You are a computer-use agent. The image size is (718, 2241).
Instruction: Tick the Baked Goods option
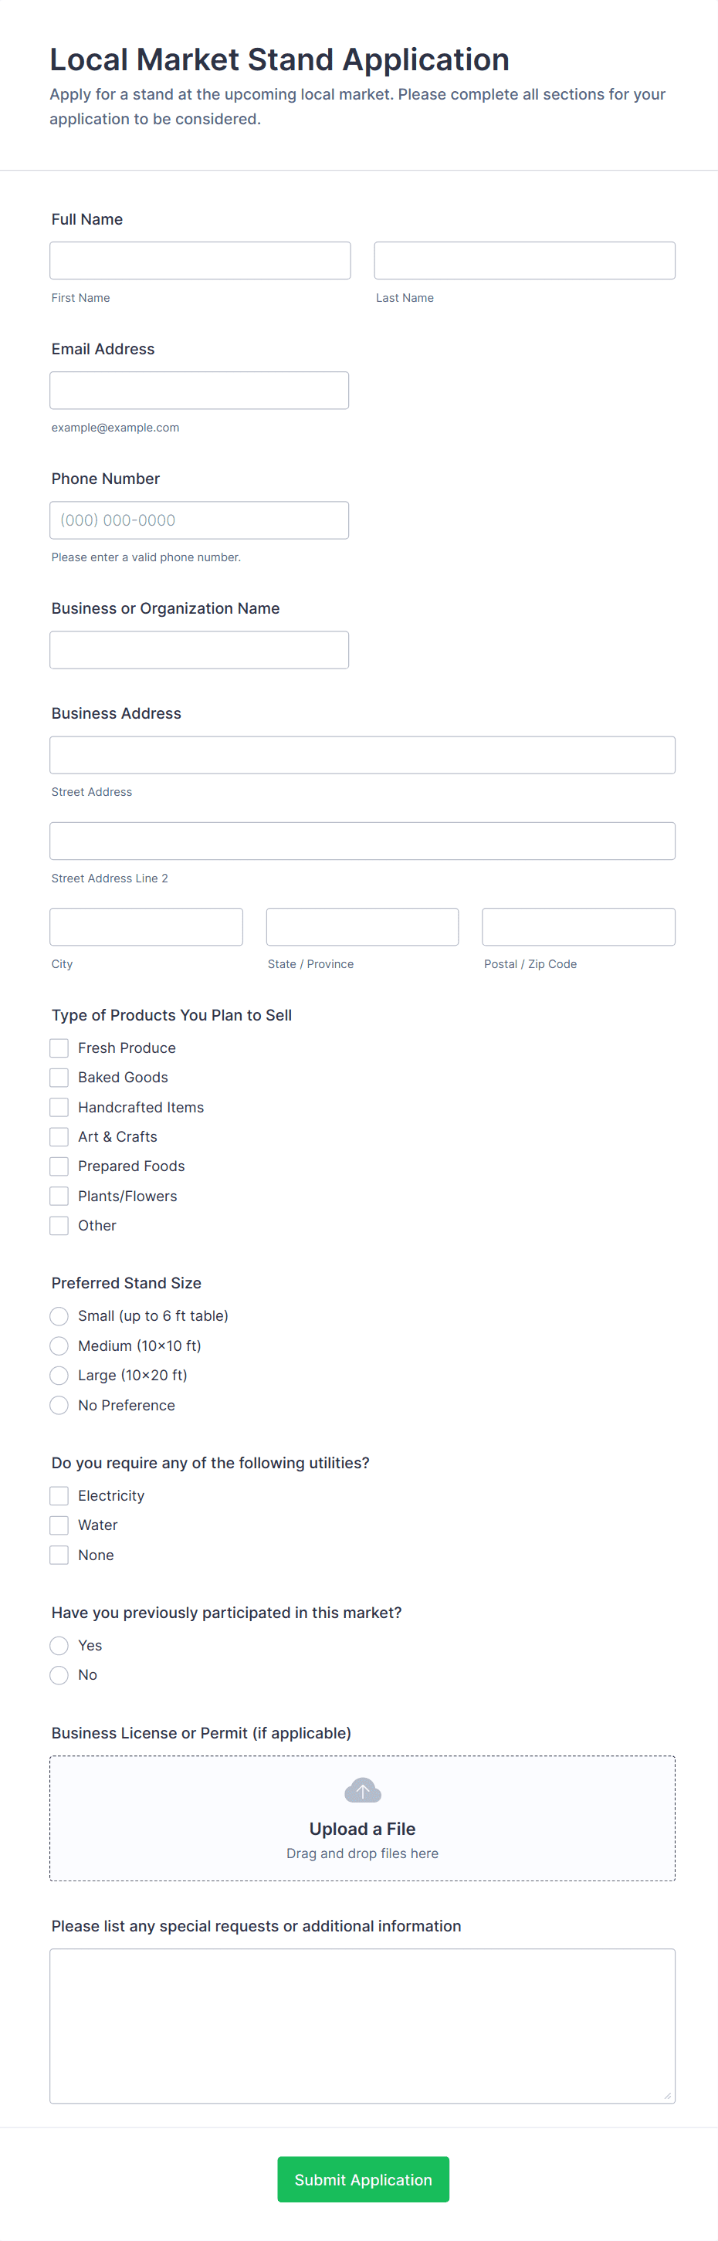coord(59,1077)
